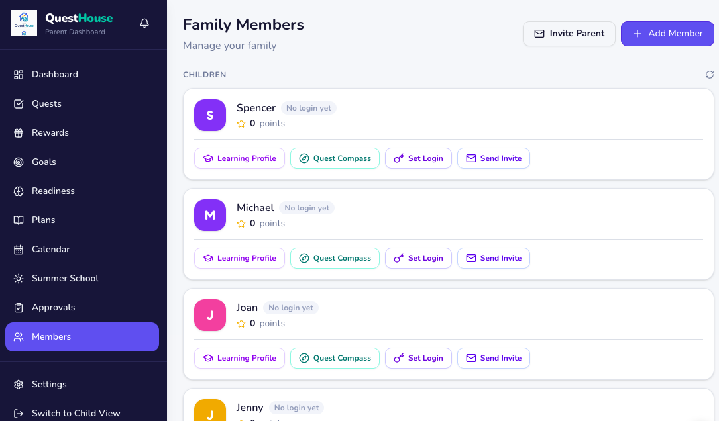The width and height of the screenshot is (719, 421).
Task: Refresh the children list icon
Action: [709, 75]
